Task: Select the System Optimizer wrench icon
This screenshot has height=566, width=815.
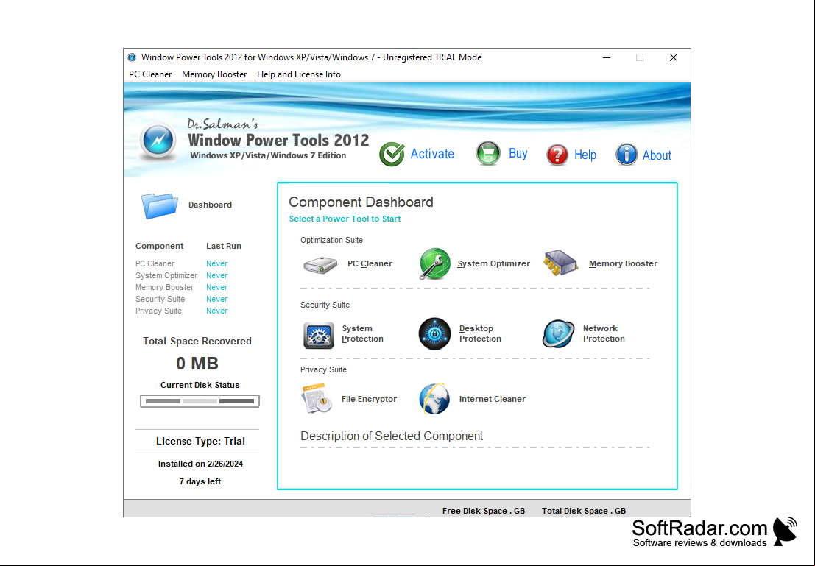Action: [434, 264]
